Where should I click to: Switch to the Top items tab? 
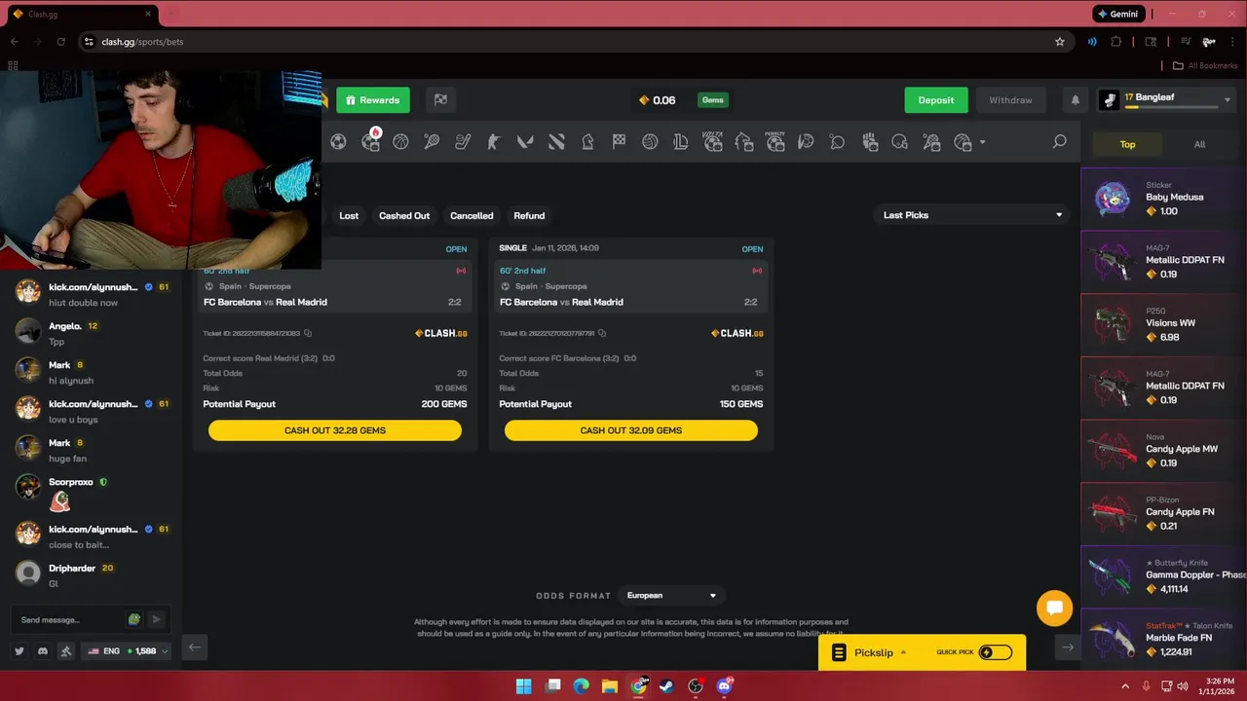click(x=1127, y=144)
